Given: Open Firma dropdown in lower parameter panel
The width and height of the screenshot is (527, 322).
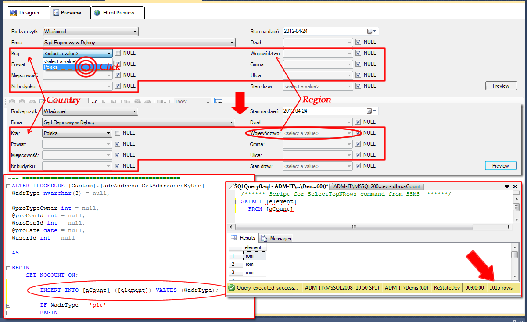Looking at the screenshot, I should [139, 122].
